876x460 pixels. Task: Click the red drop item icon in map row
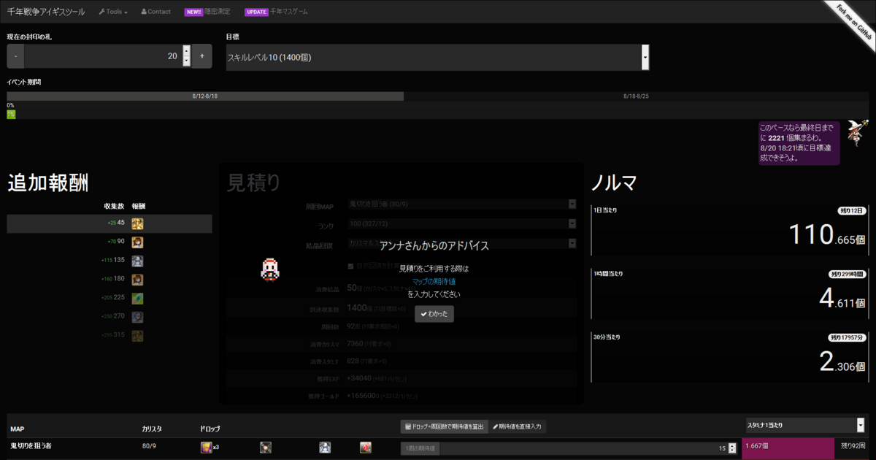click(365, 447)
